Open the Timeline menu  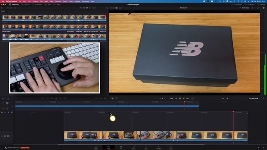click(35, 1)
